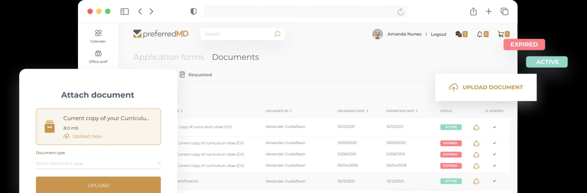Viewport: 587px width, 193px height.
Task: Open the shopping cart icon
Action: (501, 34)
